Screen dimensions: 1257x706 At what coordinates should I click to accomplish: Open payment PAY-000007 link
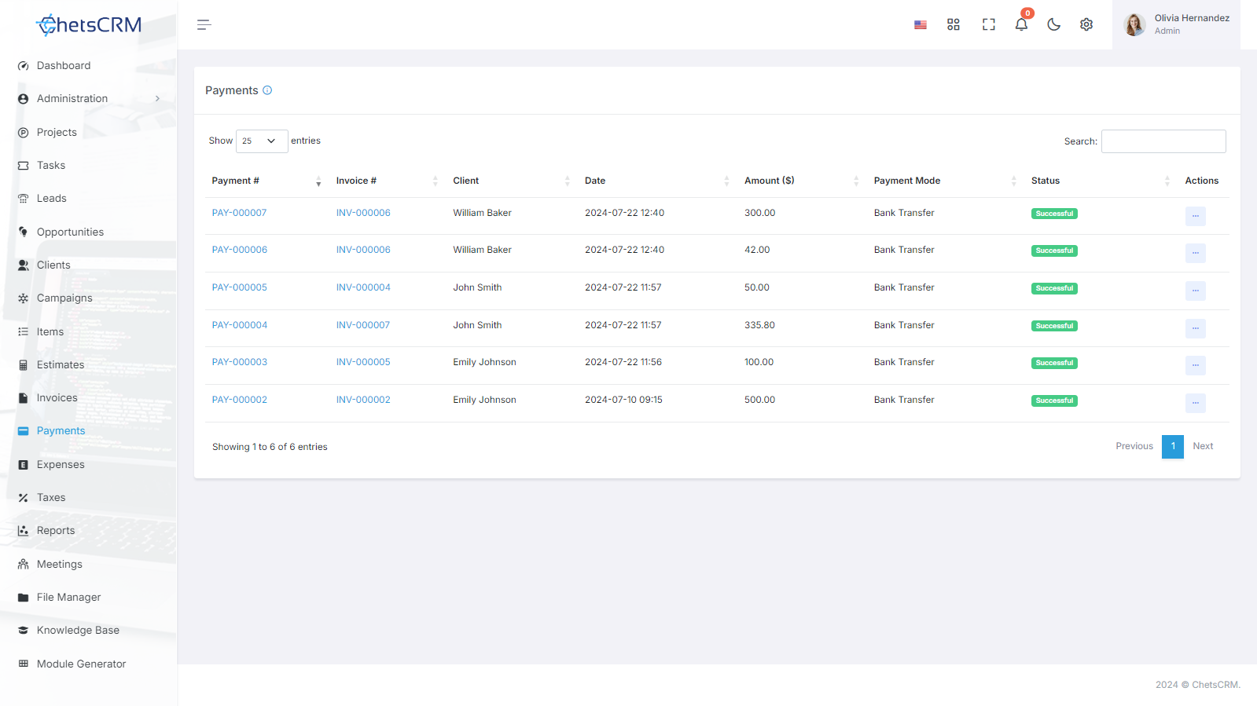(239, 213)
